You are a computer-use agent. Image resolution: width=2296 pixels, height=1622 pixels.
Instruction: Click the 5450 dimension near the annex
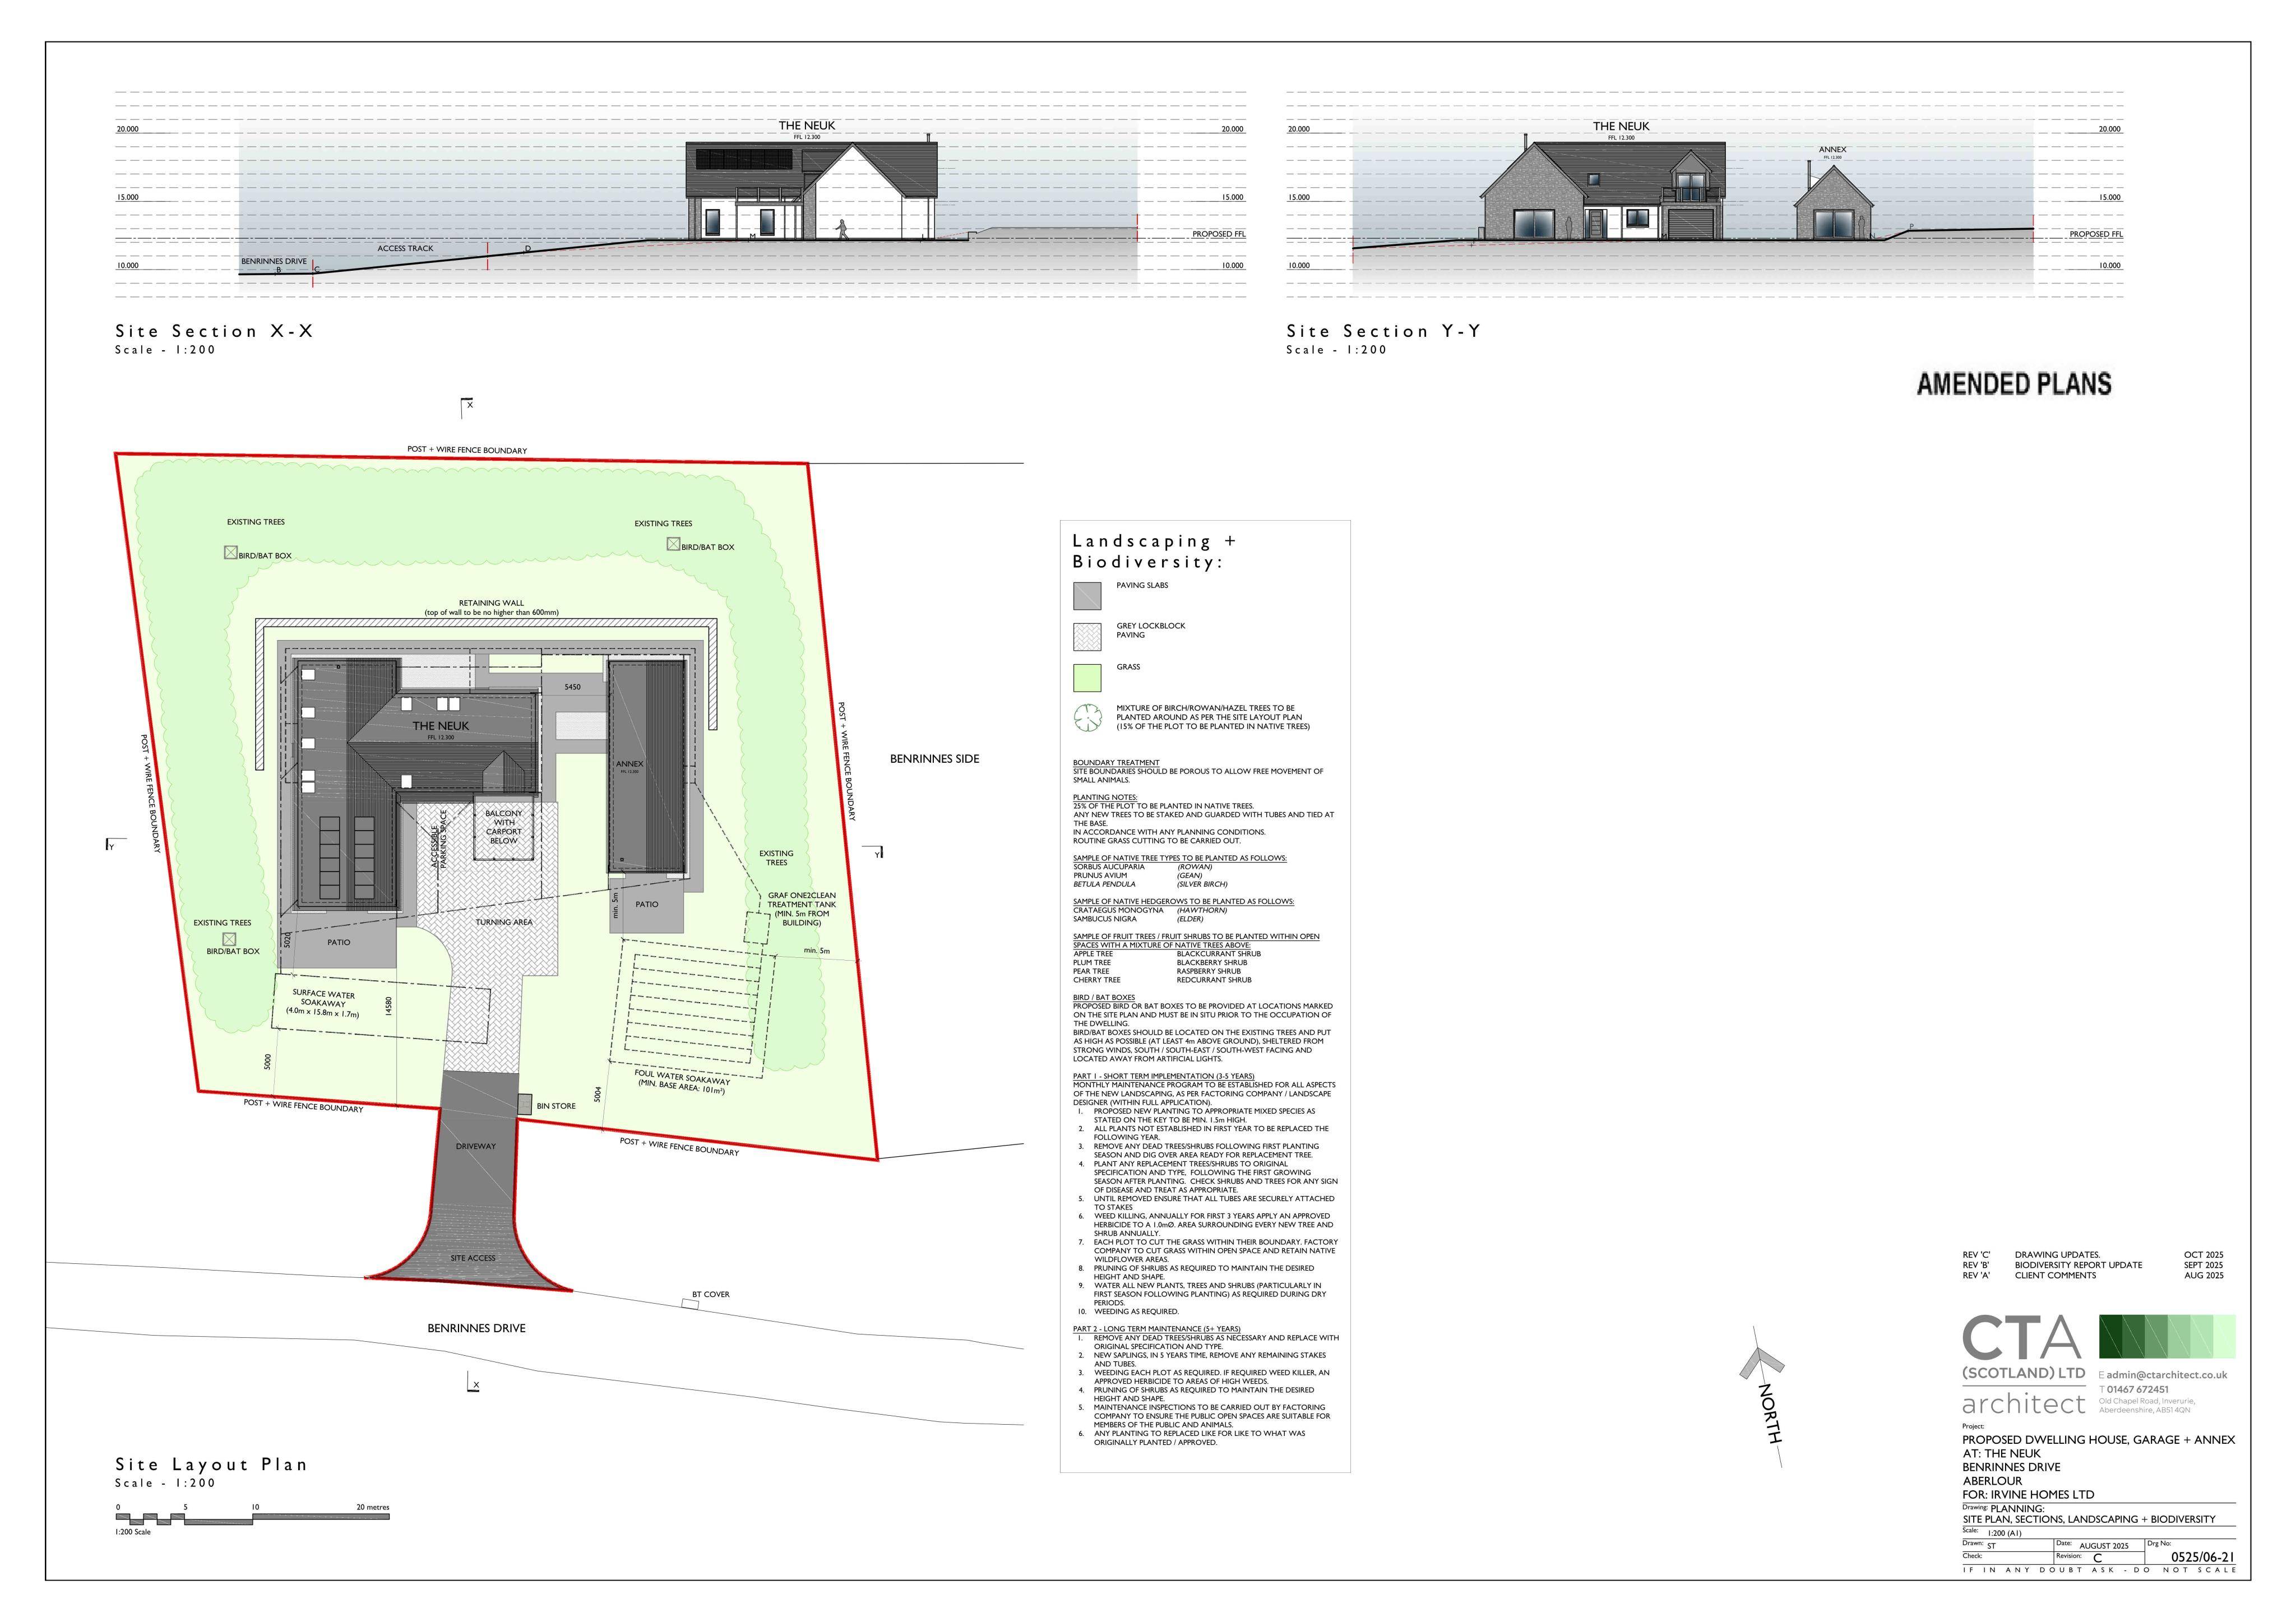572,687
